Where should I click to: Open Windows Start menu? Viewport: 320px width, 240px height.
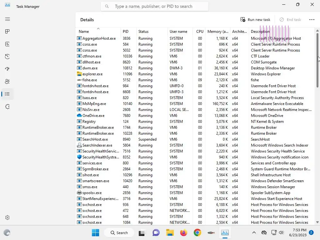click(x=96, y=232)
